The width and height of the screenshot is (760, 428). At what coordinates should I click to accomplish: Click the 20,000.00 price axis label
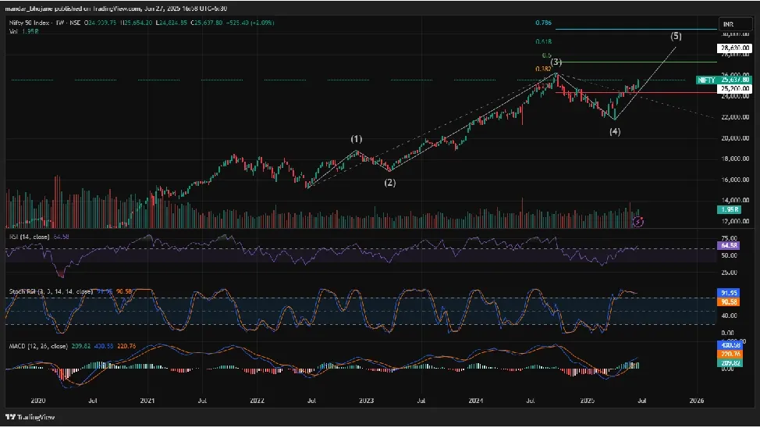(735, 138)
